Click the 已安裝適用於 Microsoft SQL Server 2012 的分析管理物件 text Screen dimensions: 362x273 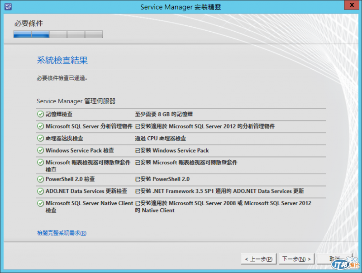[x=205, y=126]
